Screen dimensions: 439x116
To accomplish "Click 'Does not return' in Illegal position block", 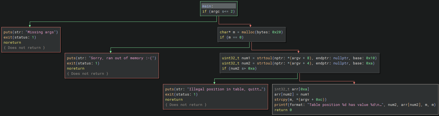I will (186, 105).
